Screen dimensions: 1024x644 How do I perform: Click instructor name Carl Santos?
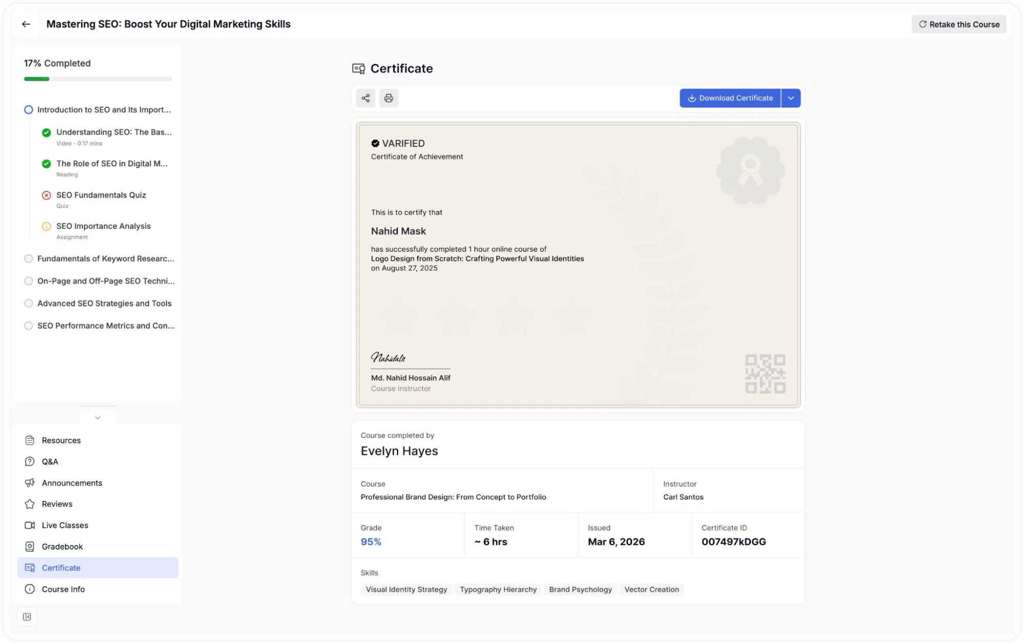(x=683, y=497)
